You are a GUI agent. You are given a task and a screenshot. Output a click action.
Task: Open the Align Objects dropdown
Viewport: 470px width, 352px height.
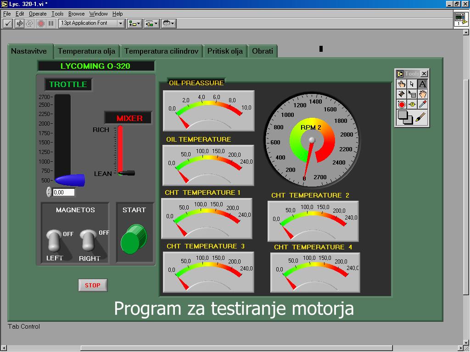(x=134, y=23)
